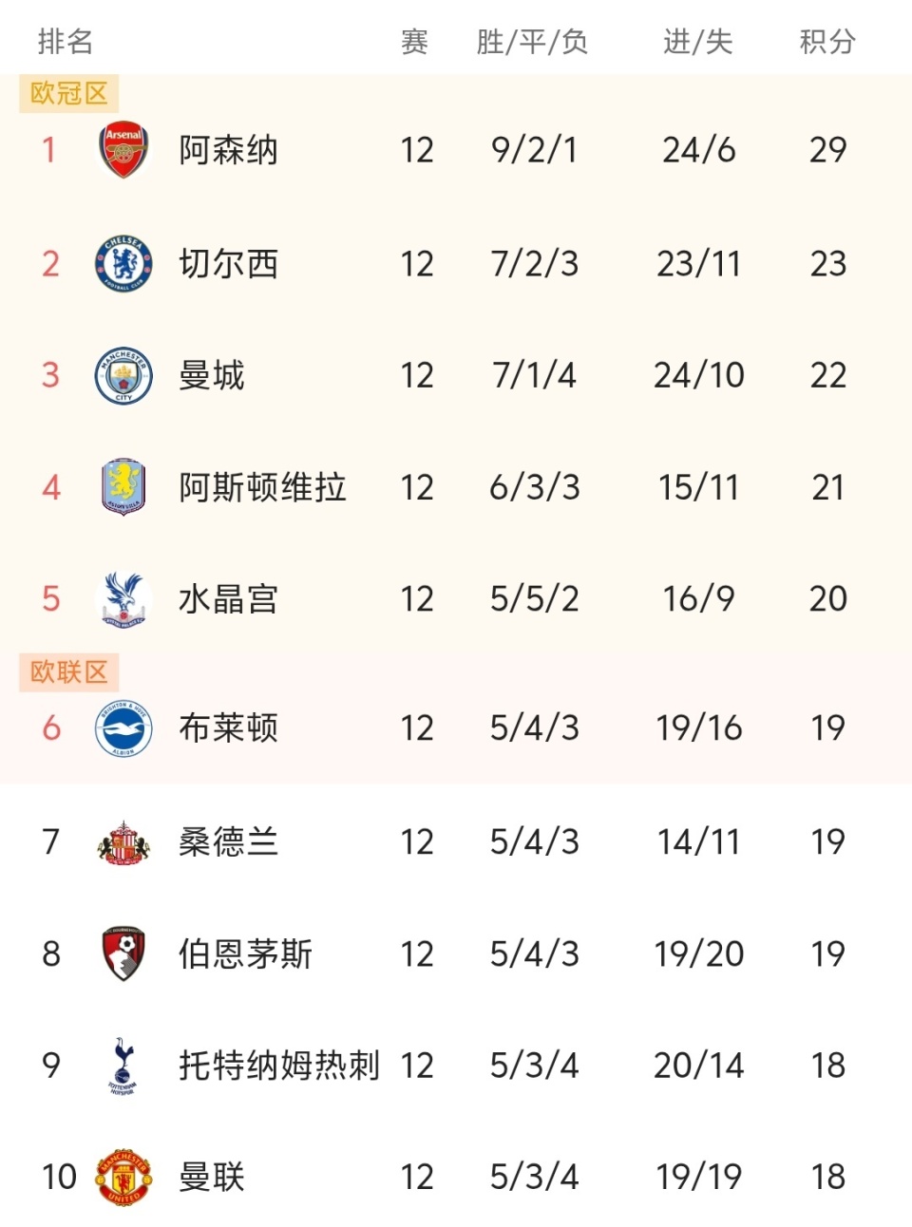This screenshot has width=912, height=1227.
Task: Tap the 欧冠区 zone label
Action: (x=69, y=93)
